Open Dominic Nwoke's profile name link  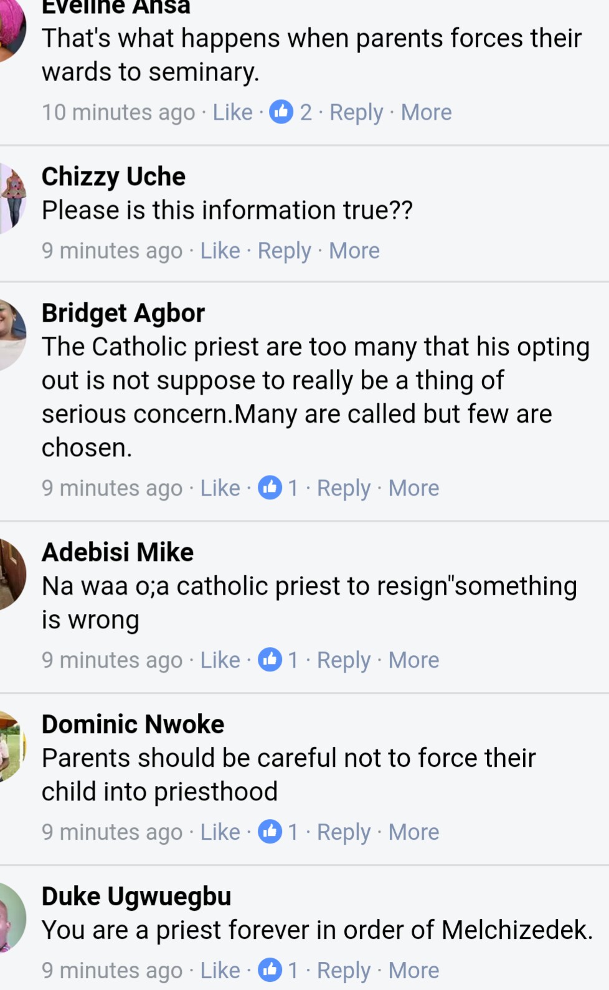[133, 724]
